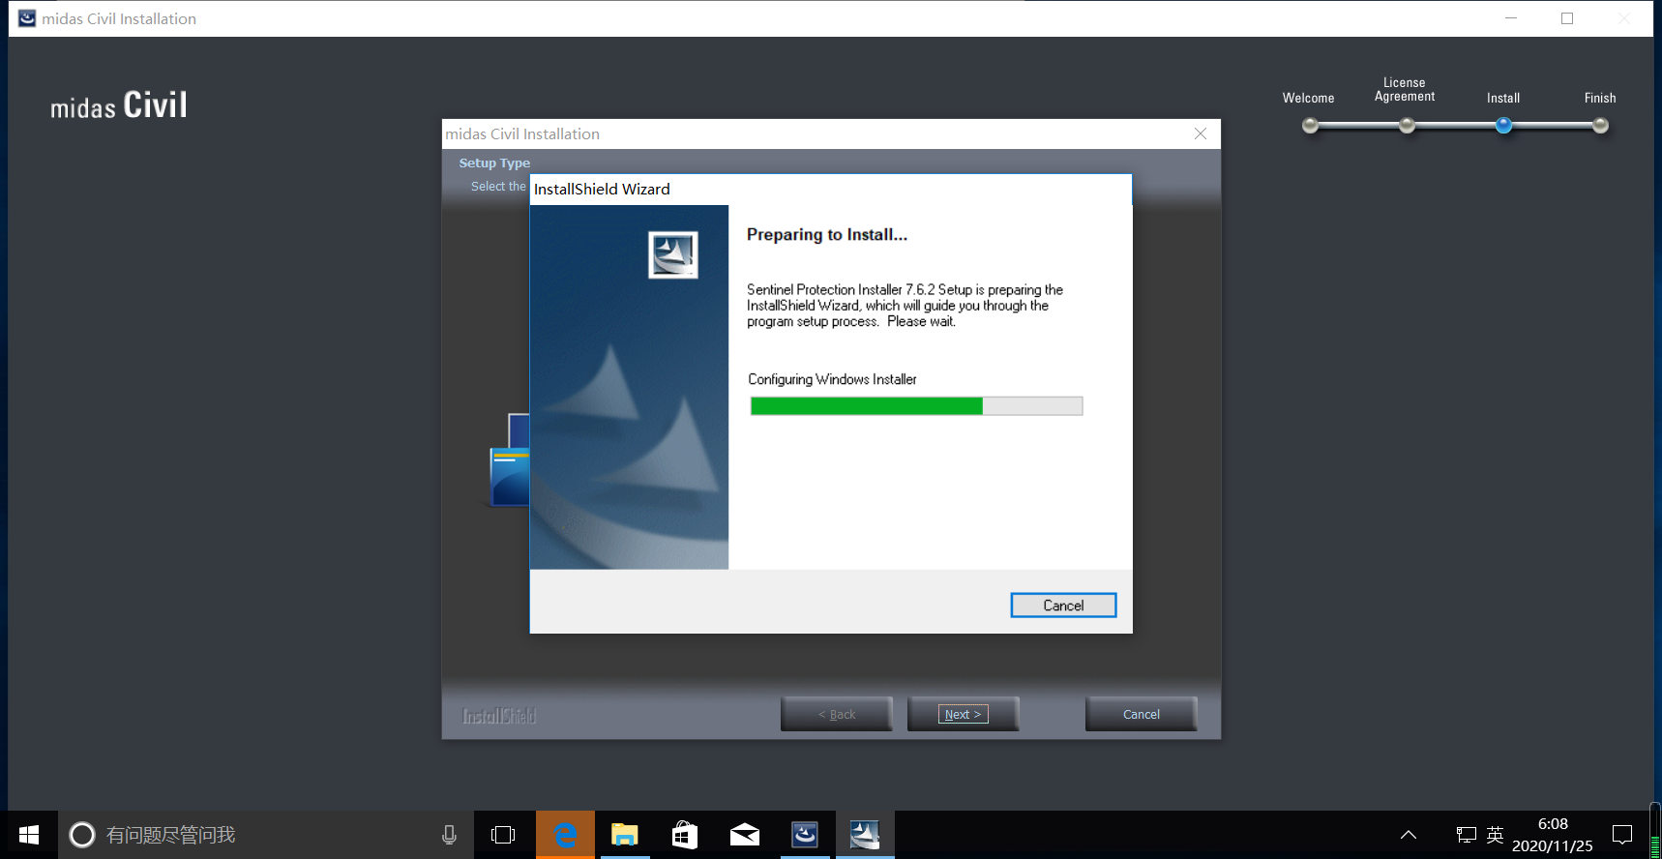Image resolution: width=1662 pixels, height=859 pixels.
Task: Click the InstallShield Wizard logo icon
Action: tap(673, 255)
